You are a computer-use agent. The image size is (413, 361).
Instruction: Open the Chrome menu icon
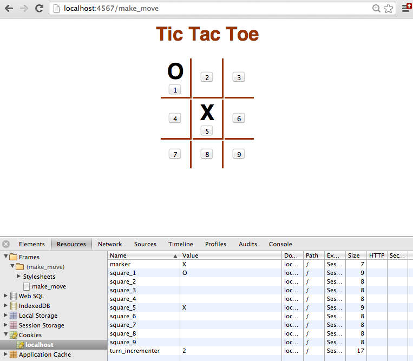tap(406, 8)
